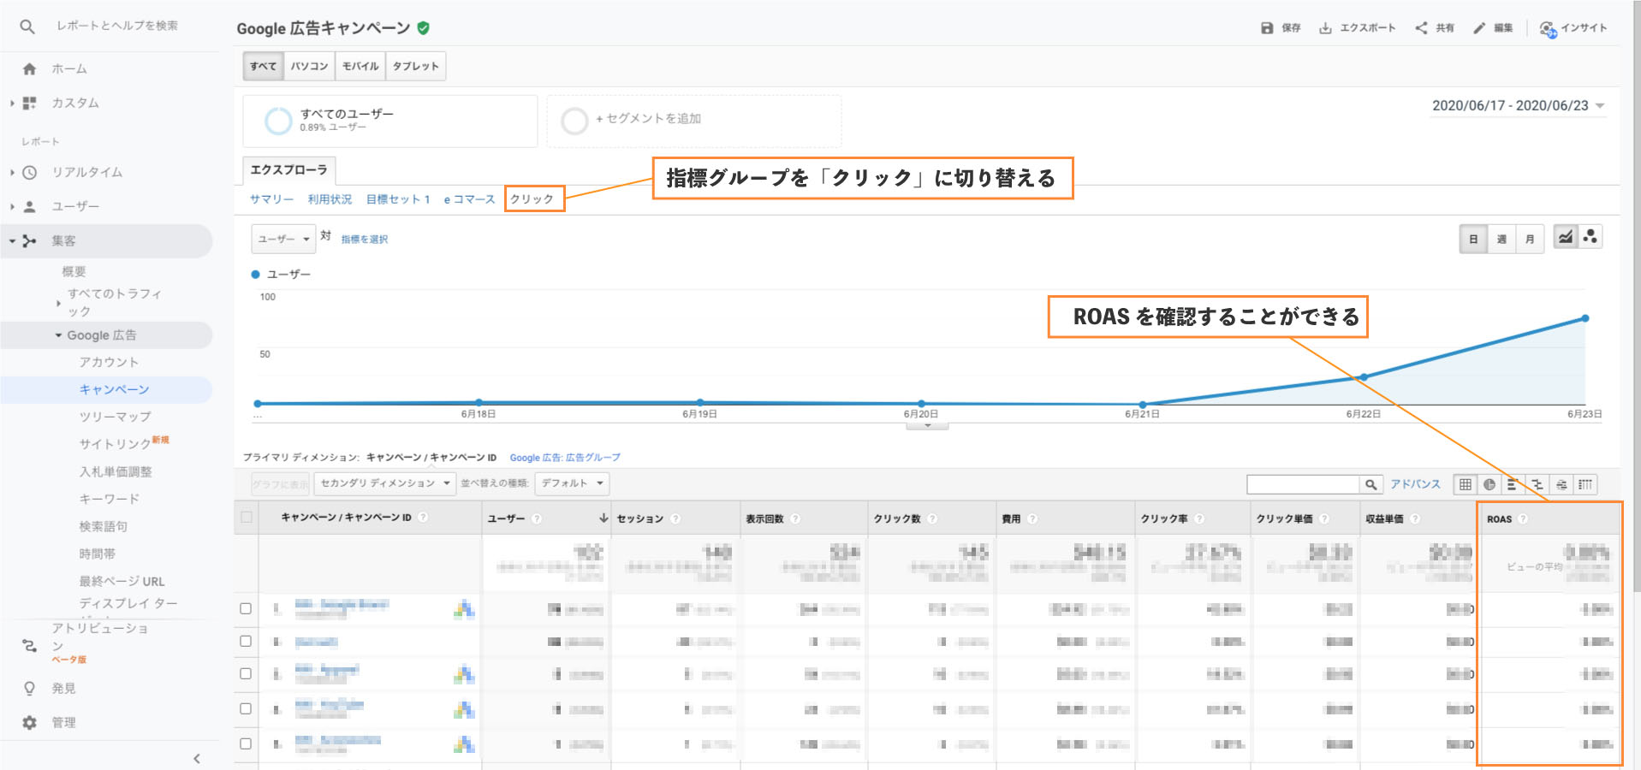
Task: Click the 発見 lightbulb icon
Action: click(29, 688)
